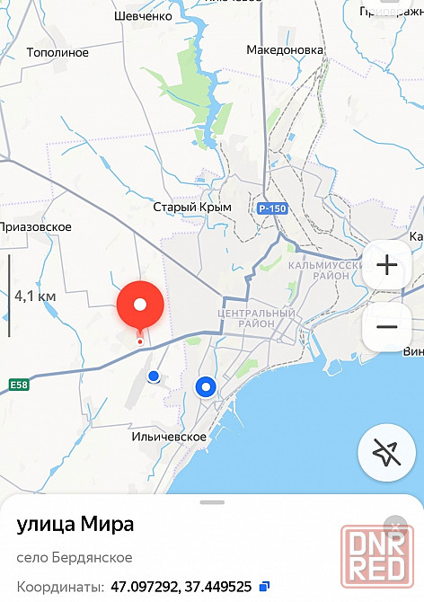Screen dimensions: 424x602
Task: Click the Р-150 road shield
Action: [272, 208]
